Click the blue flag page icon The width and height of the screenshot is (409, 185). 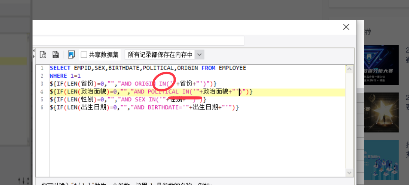71,54
